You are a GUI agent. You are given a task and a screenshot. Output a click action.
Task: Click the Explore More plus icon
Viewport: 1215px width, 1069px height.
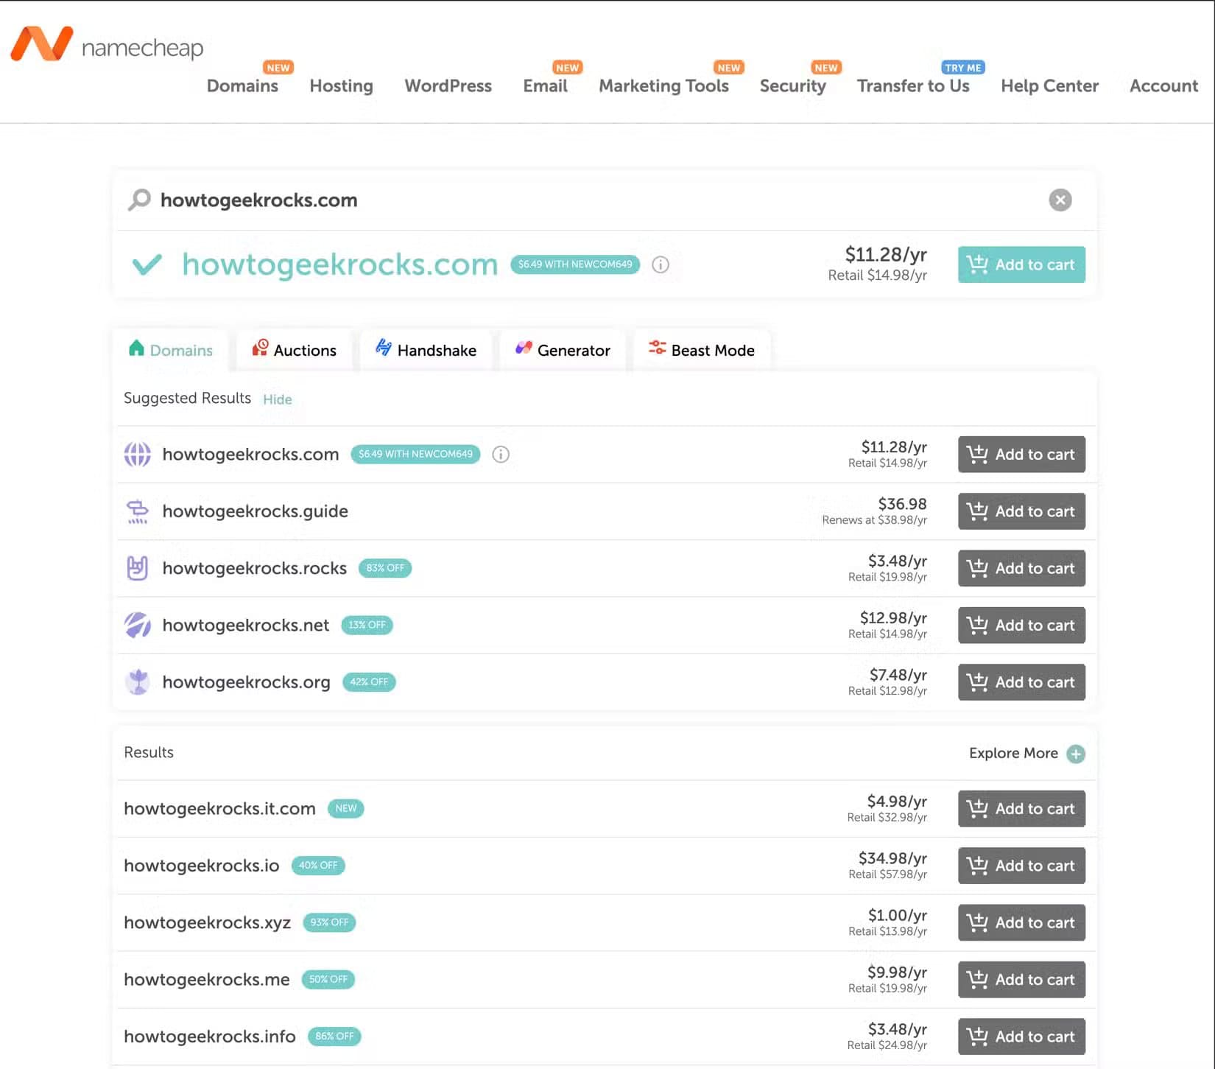pyautogui.click(x=1076, y=754)
